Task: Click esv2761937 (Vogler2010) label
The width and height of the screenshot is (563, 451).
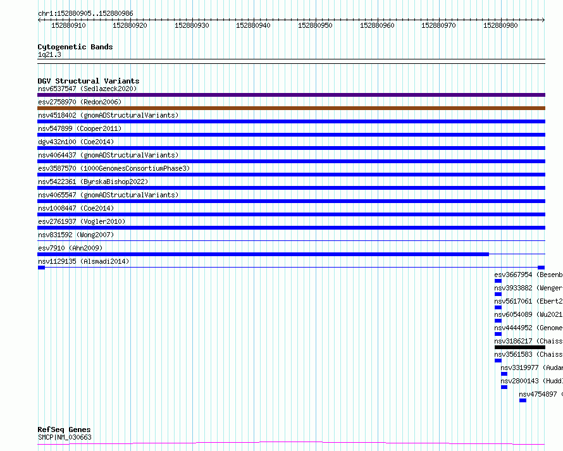Action: click(x=82, y=221)
